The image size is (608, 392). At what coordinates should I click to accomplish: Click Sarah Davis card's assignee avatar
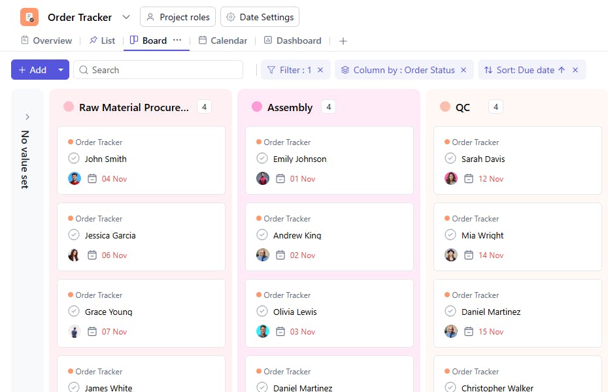[451, 178]
